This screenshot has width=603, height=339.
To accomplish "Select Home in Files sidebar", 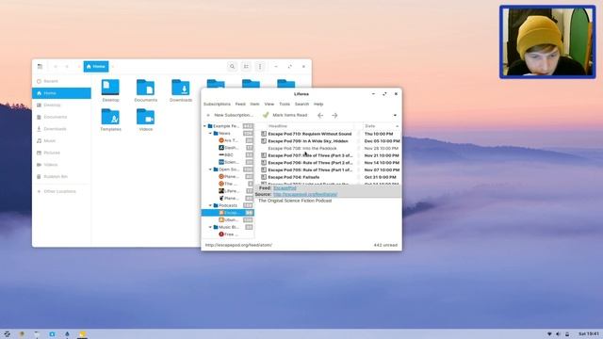I will 61,93.
